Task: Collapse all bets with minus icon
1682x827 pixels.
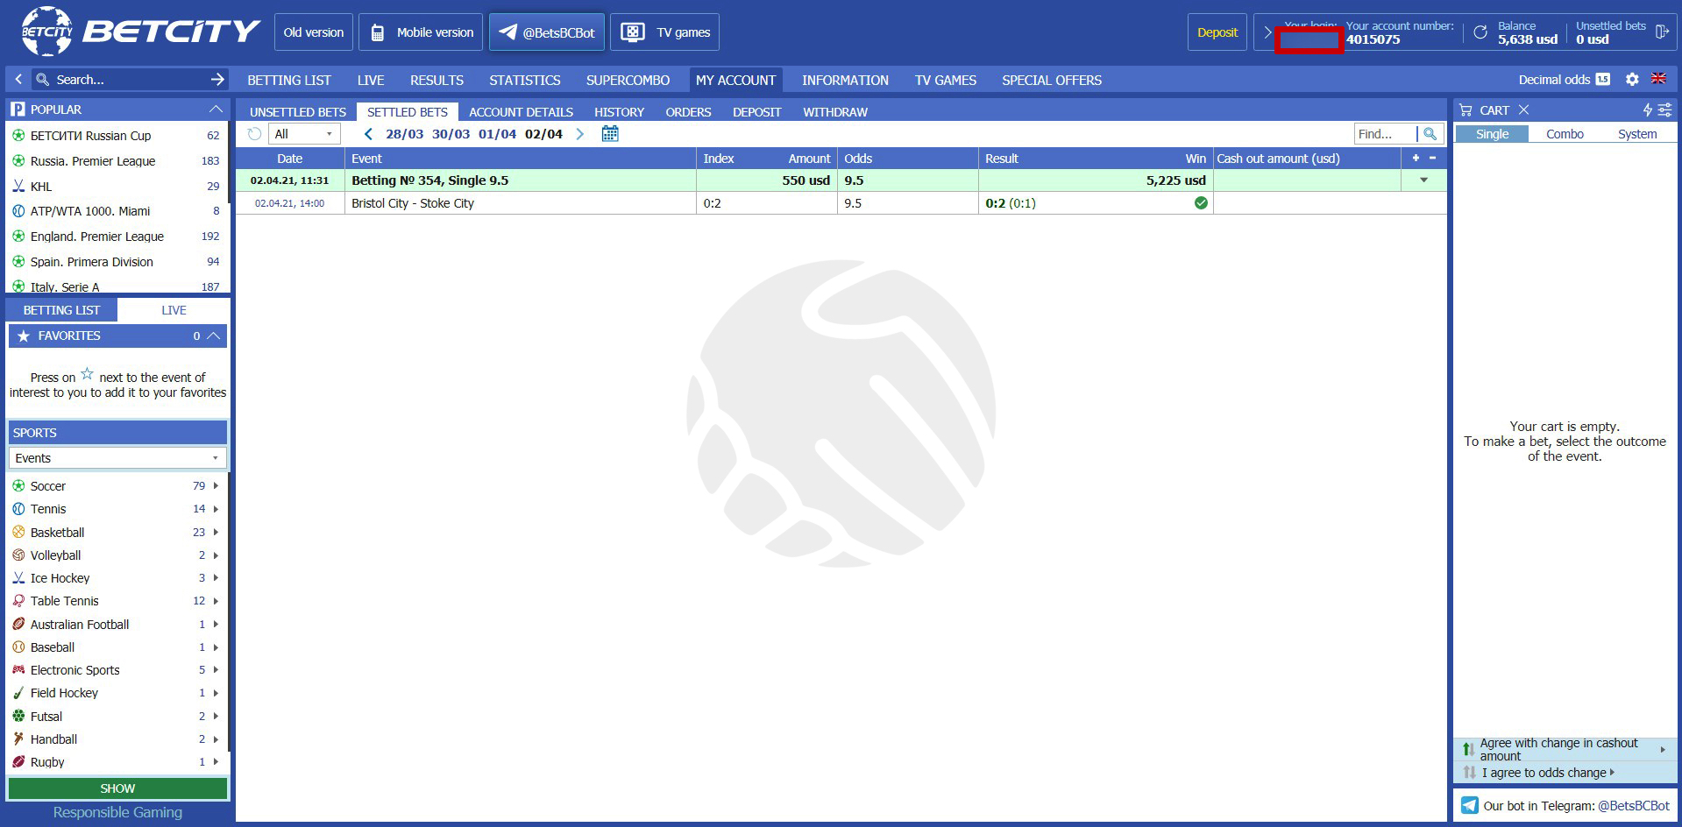Action: 1432,158
